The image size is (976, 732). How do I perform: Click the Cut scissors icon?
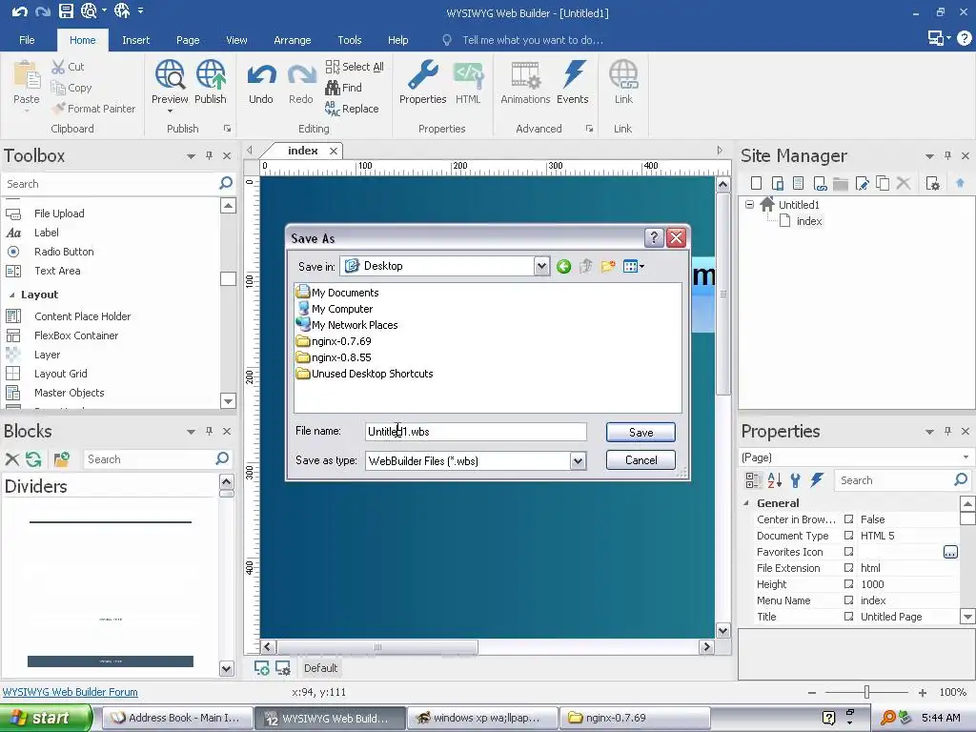pyautogui.click(x=58, y=66)
